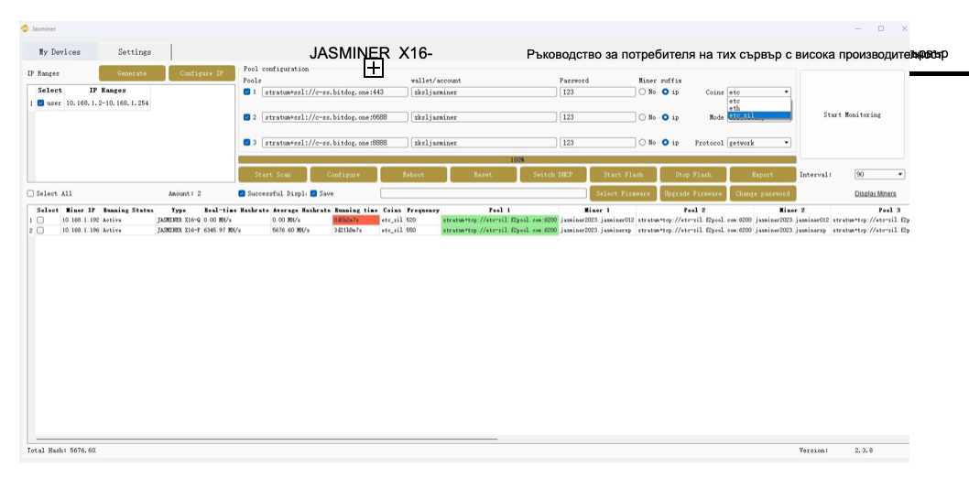
Task: Toggle the Successful Display checkbox
Action: [242, 194]
